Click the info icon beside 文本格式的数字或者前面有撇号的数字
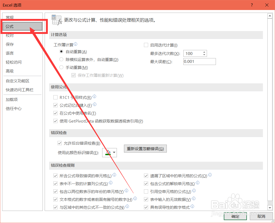This screenshot has width=275, height=223. 135,199
